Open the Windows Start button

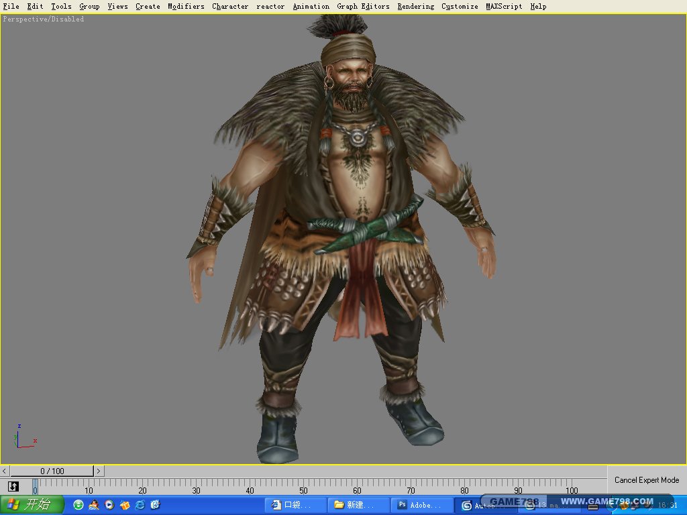32,505
